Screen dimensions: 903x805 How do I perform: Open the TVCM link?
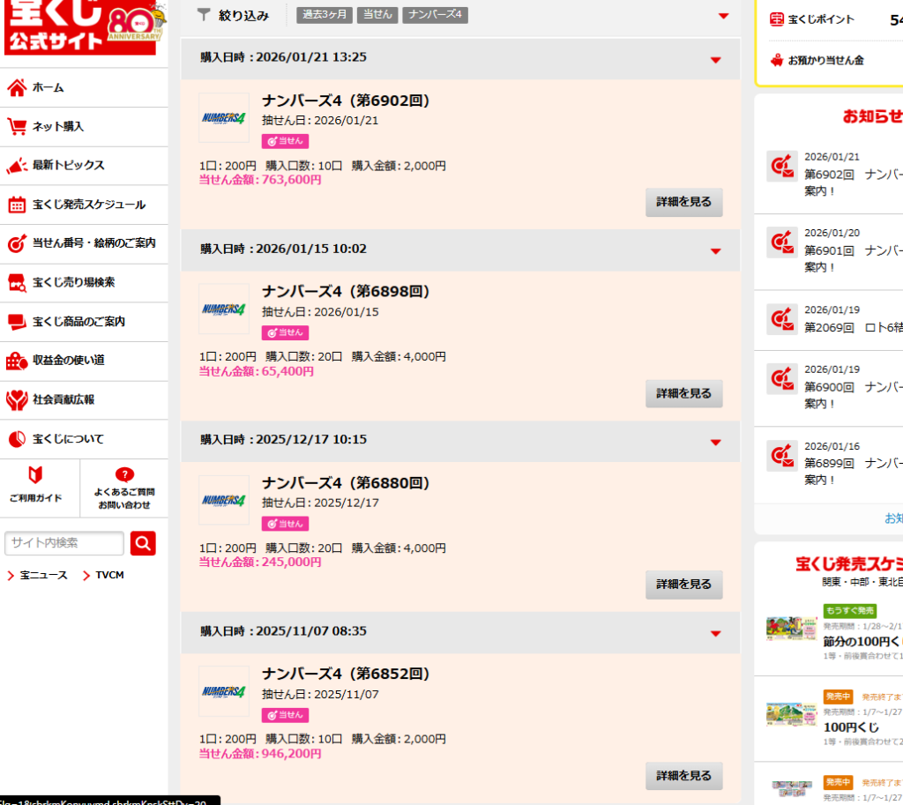point(109,575)
